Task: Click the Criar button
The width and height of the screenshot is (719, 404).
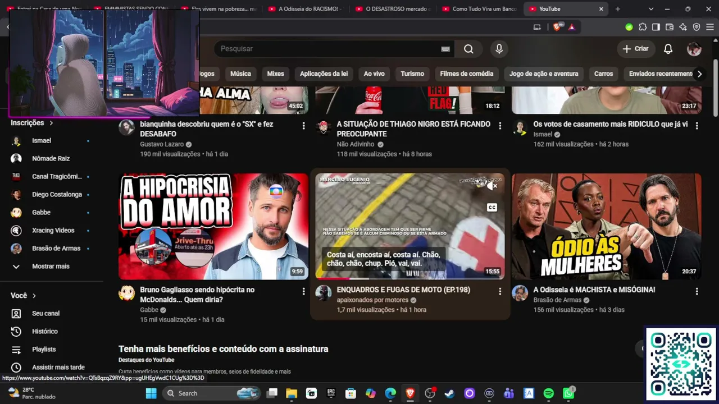Action: (635, 49)
